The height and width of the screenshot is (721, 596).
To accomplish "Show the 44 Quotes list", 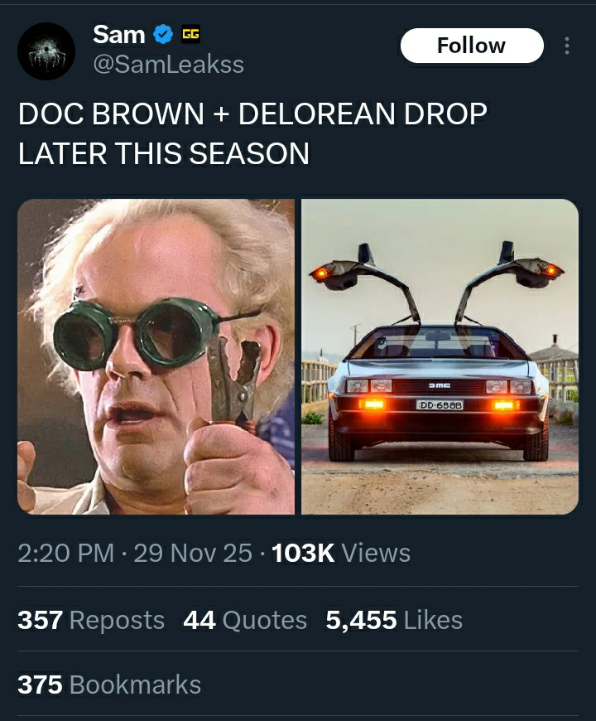I will coord(245,620).
